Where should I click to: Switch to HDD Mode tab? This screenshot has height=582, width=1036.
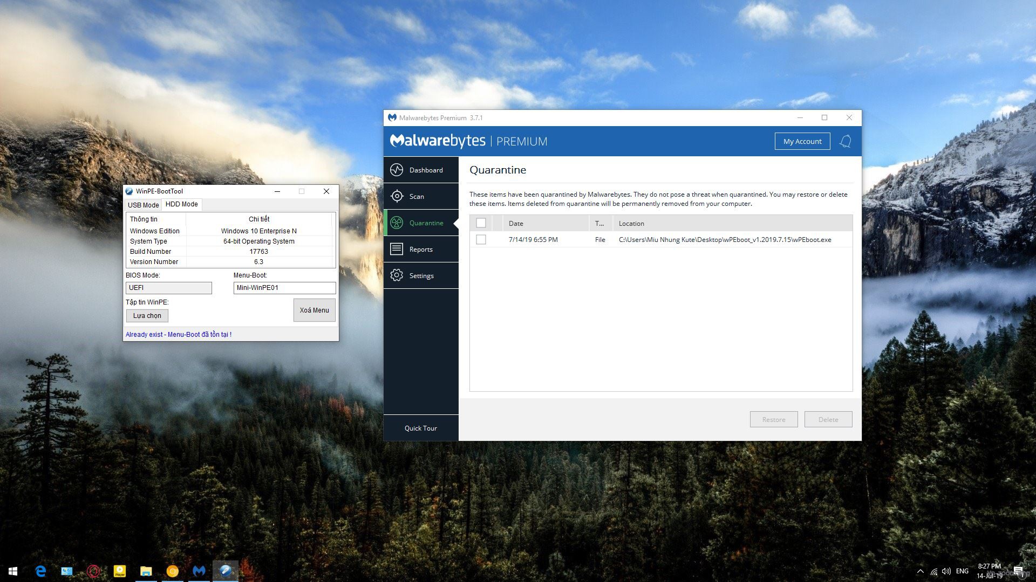181,204
